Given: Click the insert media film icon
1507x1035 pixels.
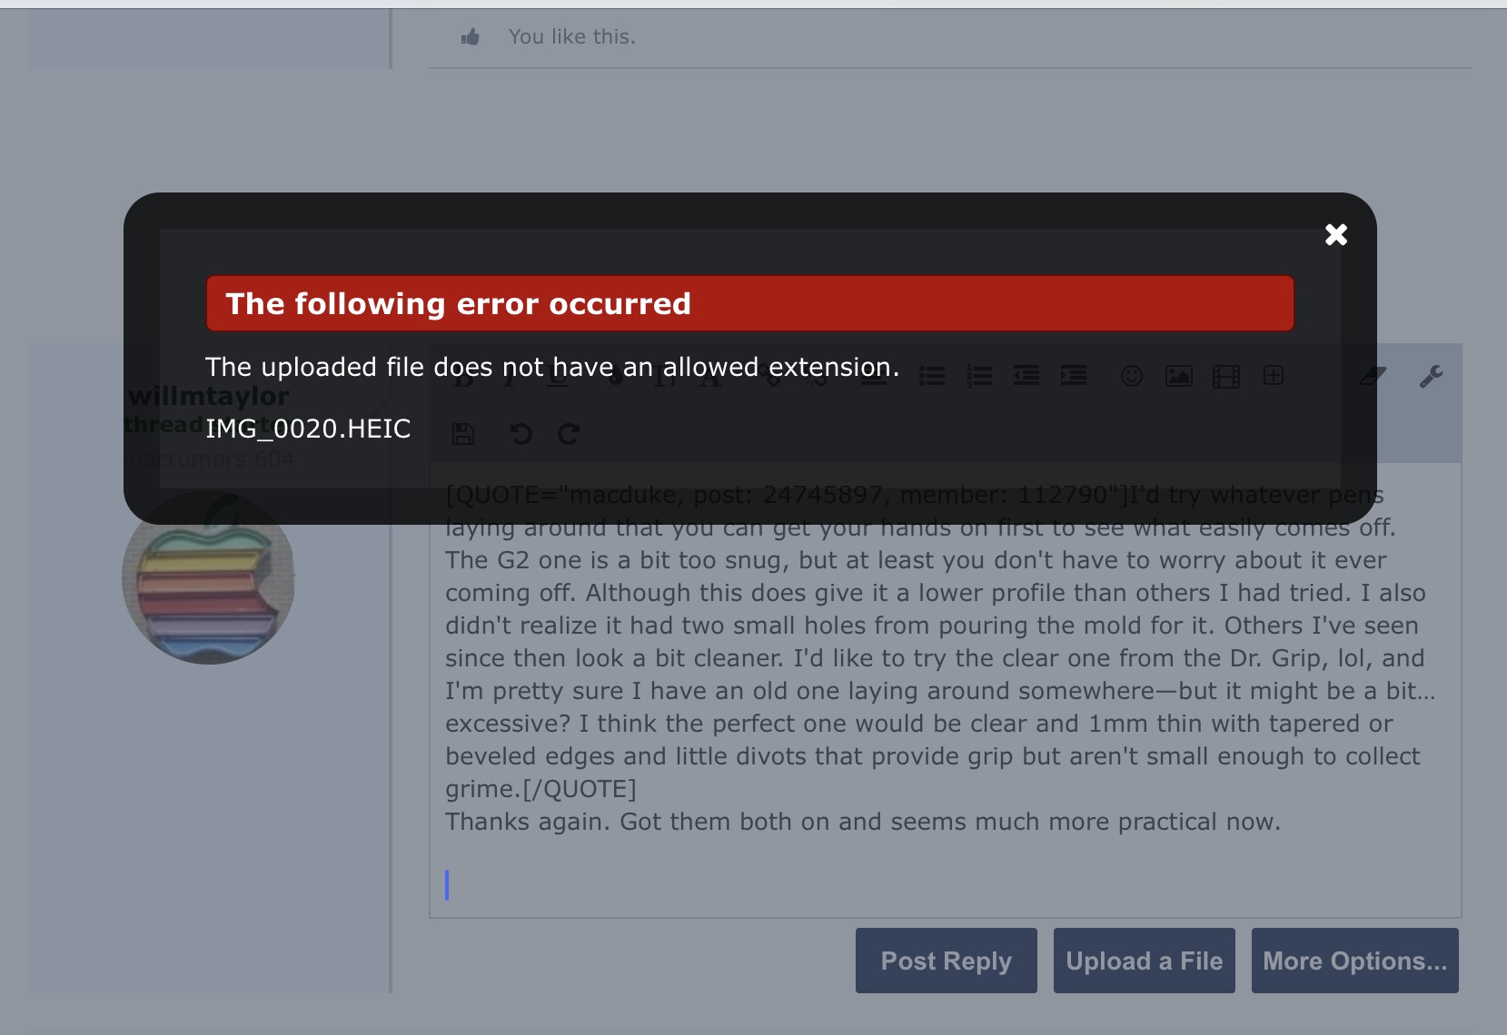Looking at the screenshot, I should click(1226, 376).
